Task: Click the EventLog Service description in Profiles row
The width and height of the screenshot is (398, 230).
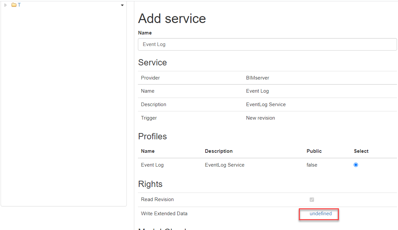Action: [x=225, y=165]
